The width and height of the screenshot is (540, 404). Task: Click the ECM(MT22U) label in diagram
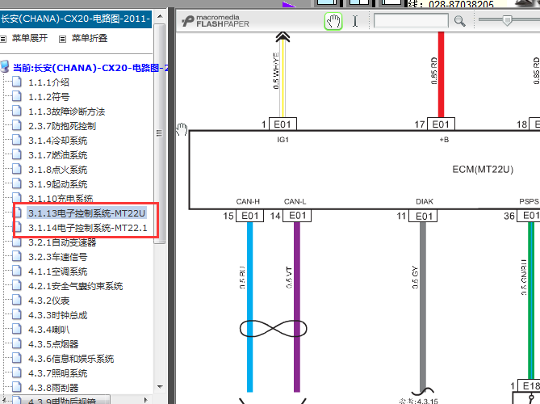coord(483,169)
